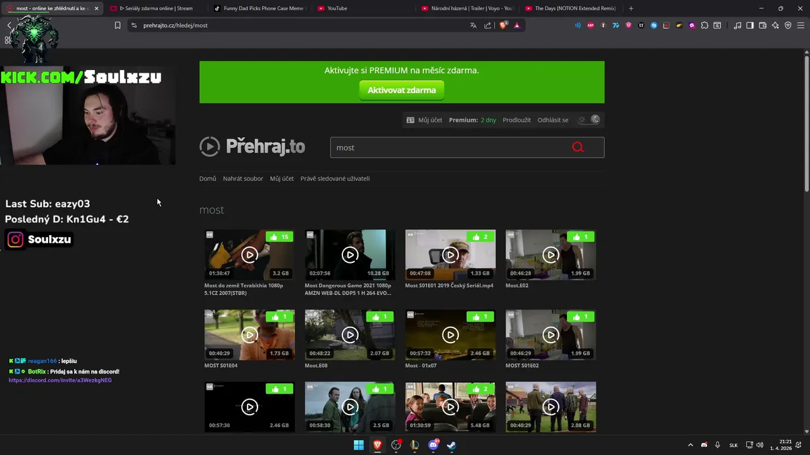
Task: Open the Brave Shields lion icon
Action: [x=504, y=25]
